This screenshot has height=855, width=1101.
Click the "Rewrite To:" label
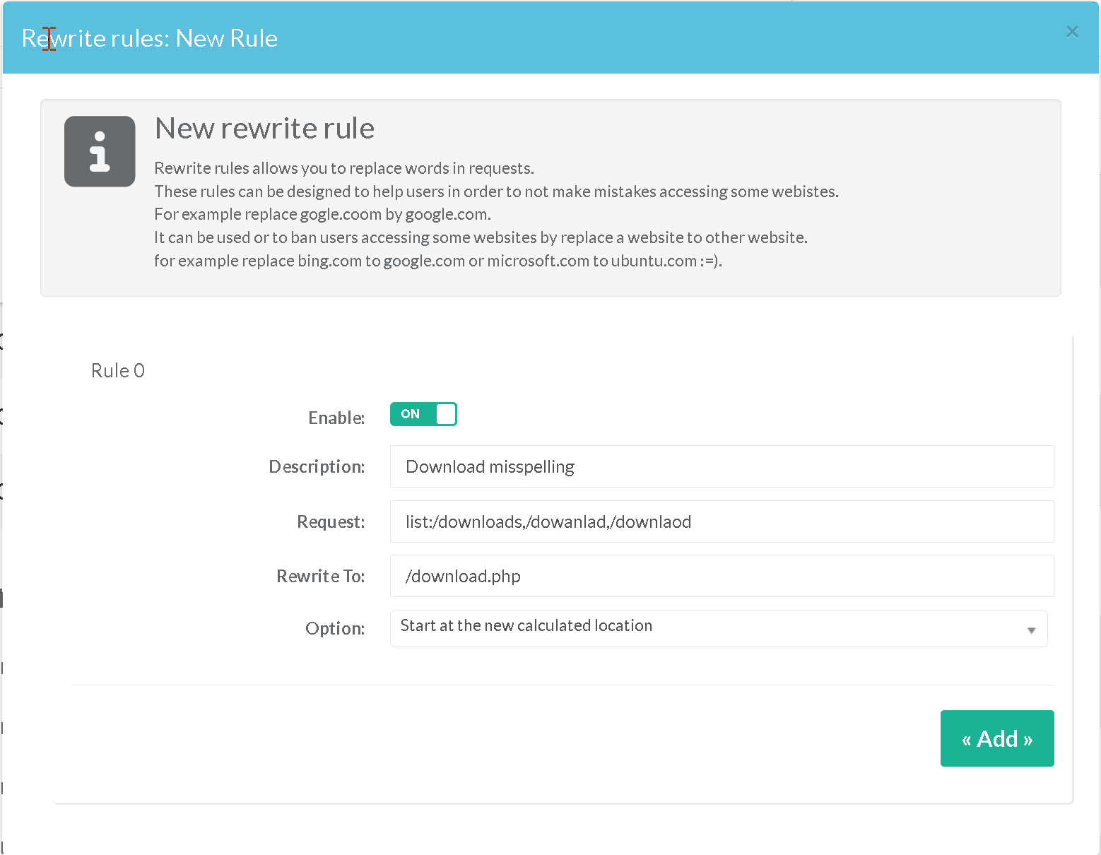(x=320, y=576)
